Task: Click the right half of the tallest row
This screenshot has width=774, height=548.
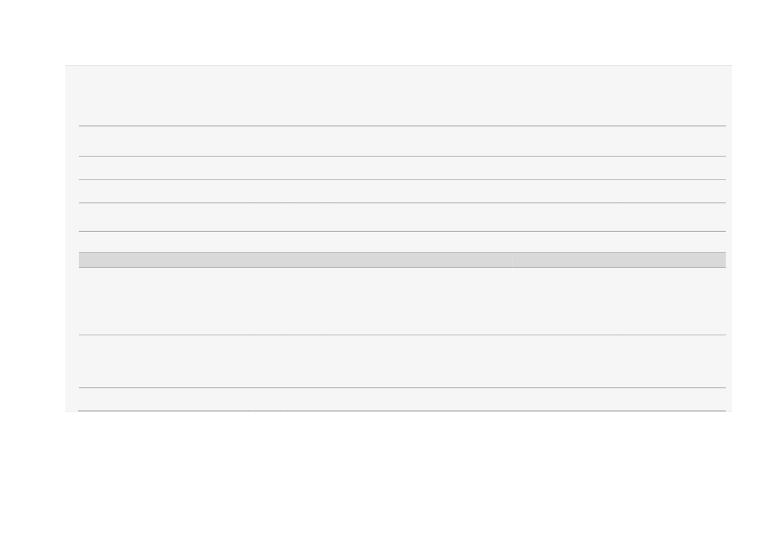Action: 619,301
